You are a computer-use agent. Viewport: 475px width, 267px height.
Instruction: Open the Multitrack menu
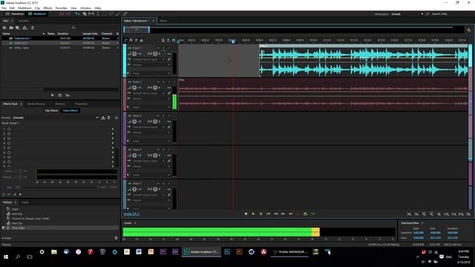click(24, 8)
